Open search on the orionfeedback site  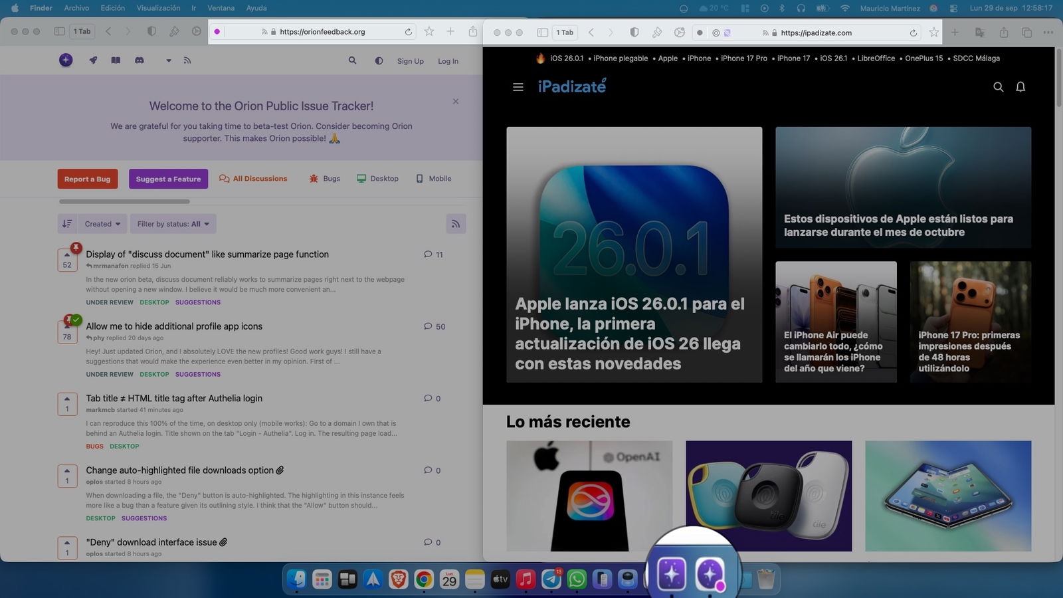[x=353, y=60]
